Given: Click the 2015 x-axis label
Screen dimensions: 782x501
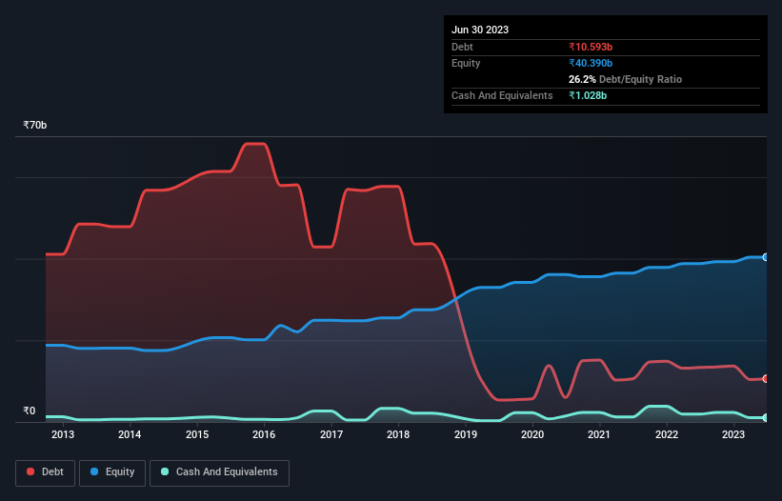Looking at the screenshot, I should tap(197, 434).
